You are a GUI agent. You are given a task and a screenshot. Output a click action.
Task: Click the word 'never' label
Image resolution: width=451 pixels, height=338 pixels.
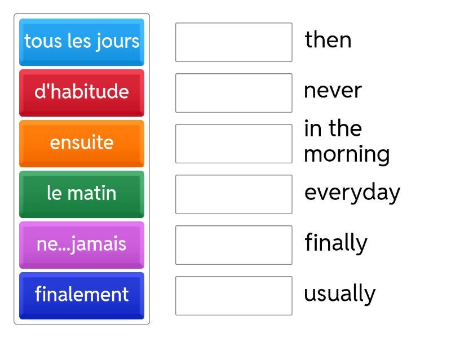[333, 91]
